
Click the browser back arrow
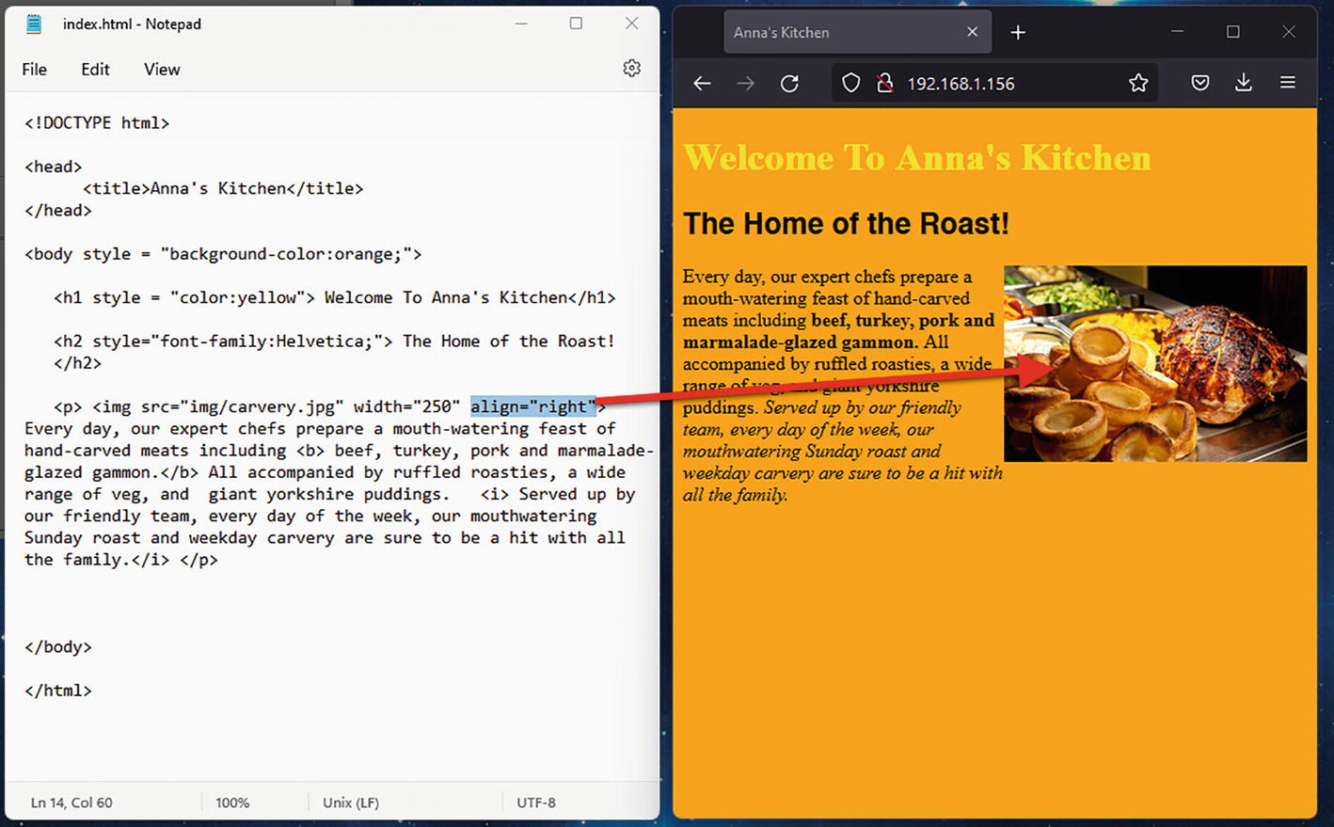[x=702, y=84]
